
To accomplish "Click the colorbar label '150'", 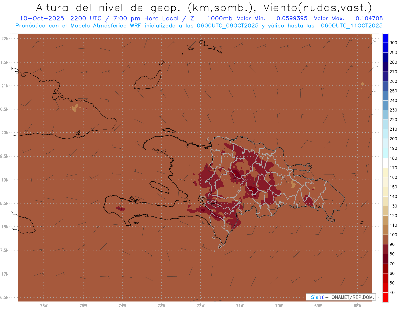I will 393,187.
